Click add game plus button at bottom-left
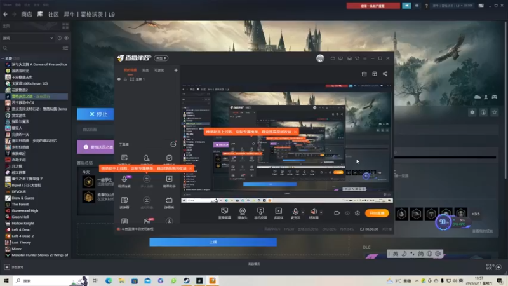 click(x=7, y=267)
